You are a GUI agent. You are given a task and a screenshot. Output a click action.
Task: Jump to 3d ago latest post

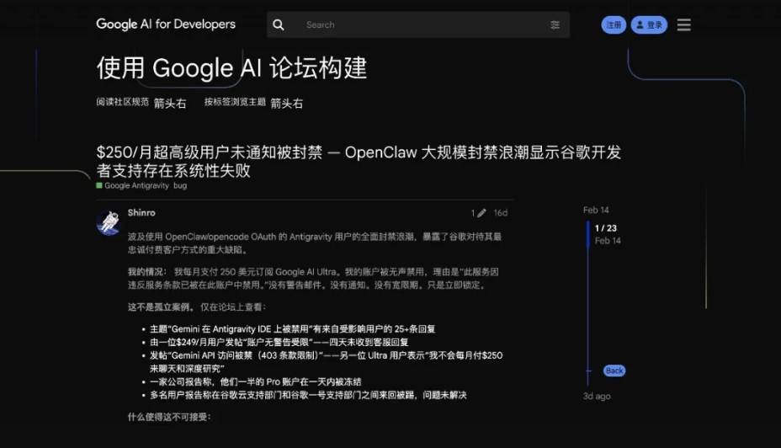[597, 396]
